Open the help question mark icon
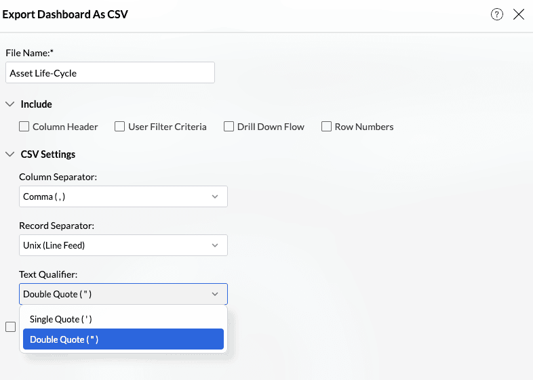Viewport: 533px width, 380px height. coord(497,14)
